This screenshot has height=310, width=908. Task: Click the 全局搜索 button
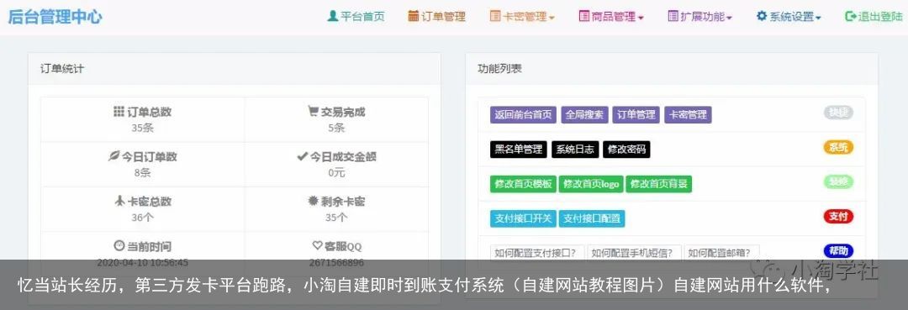(x=584, y=114)
